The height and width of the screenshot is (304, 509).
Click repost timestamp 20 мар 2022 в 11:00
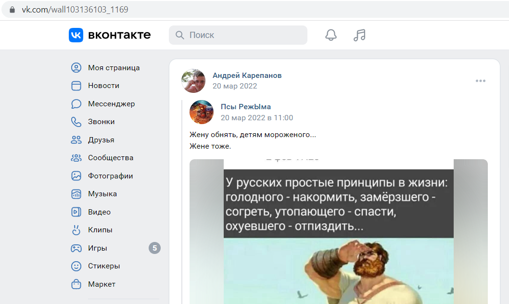(x=257, y=118)
